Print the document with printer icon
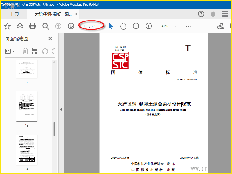Image resolution: width=232 pixels, height=174 pixels. (32, 26)
